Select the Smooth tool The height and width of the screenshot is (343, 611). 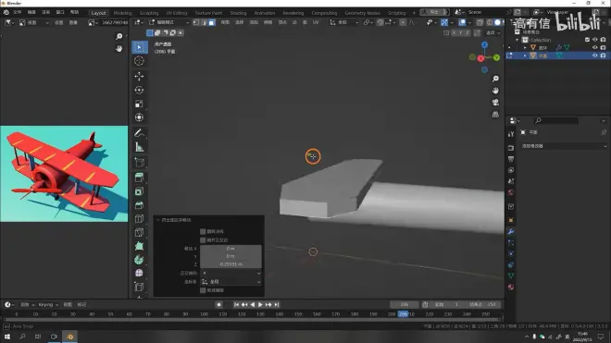point(139,274)
